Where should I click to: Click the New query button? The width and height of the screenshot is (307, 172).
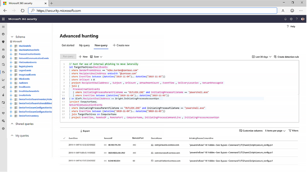click(x=83, y=57)
